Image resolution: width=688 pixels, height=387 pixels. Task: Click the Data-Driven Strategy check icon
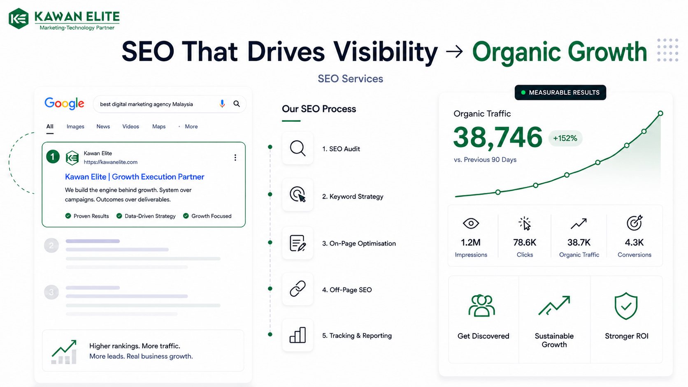click(119, 216)
